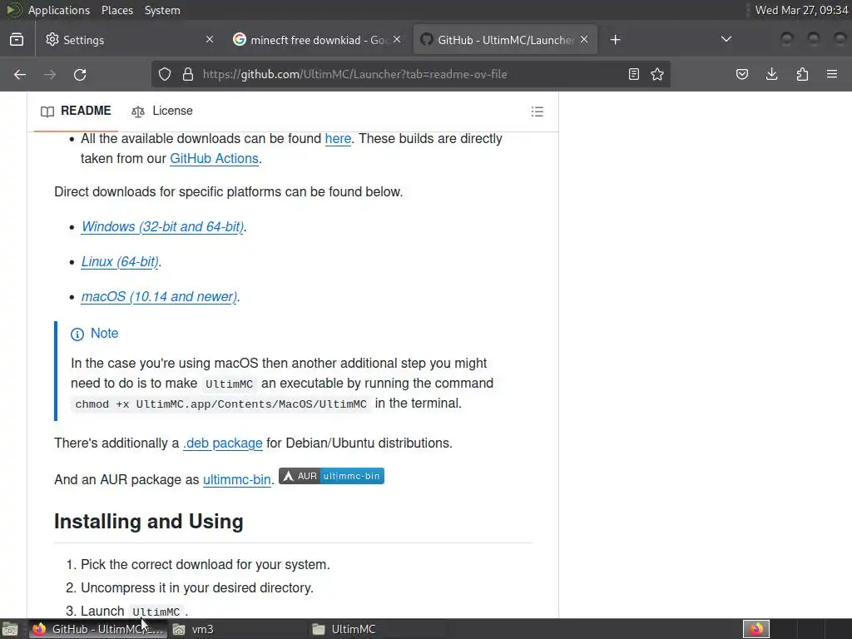The height and width of the screenshot is (639, 852).
Task: Open a new browser tab
Action: pyautogui.click(x=615, y=40)
